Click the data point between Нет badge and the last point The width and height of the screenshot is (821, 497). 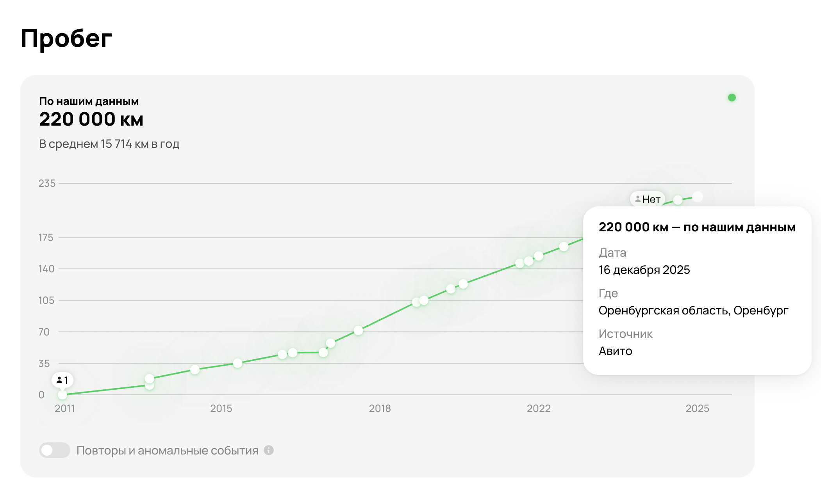coord(678,200)
